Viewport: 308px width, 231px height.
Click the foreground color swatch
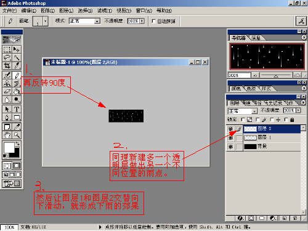[9, 148]
